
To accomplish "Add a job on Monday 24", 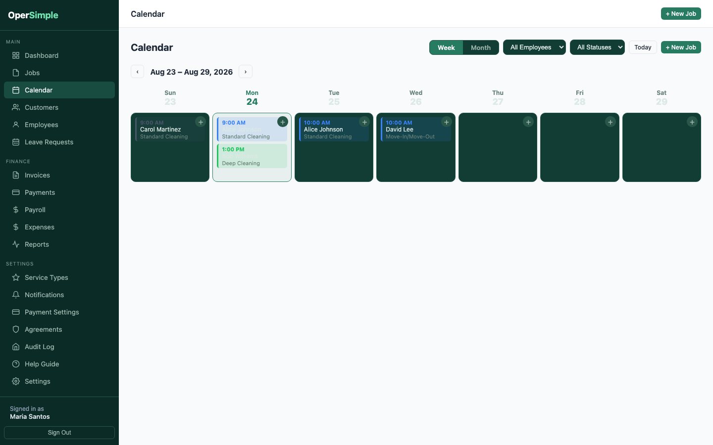I will point(283,122).
